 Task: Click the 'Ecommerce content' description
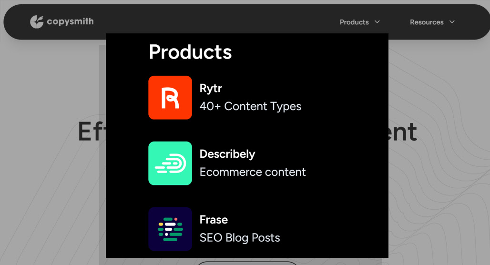(253, 172)
